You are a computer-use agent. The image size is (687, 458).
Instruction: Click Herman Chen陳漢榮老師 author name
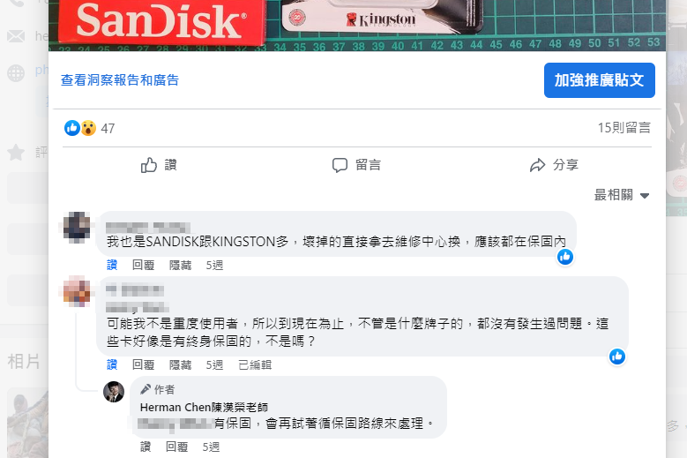coord(205,407)
